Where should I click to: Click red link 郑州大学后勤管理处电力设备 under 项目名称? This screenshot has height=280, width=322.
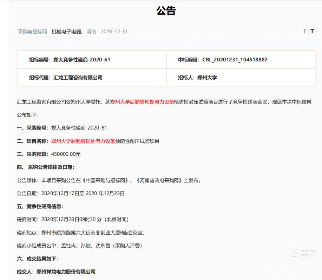pos(83,141)
